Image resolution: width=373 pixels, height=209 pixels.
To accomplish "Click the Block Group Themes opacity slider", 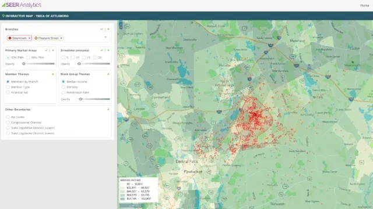I will point(95,99).
